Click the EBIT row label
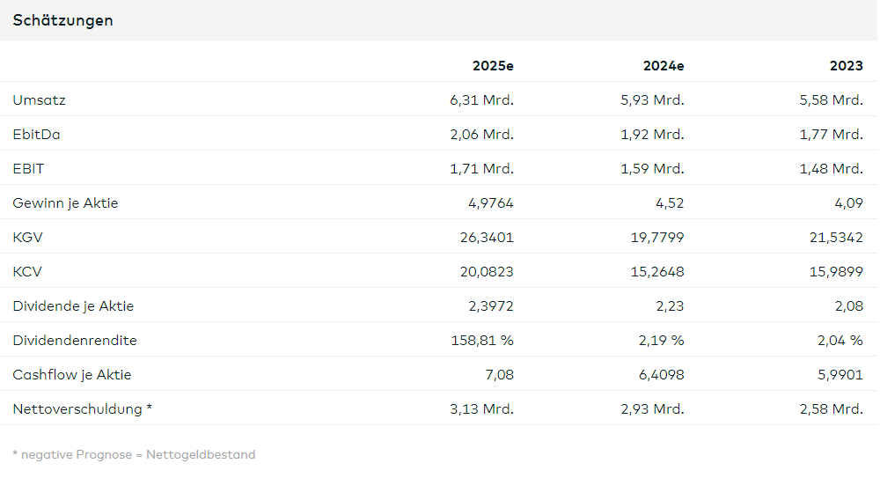880x478 pixels. [x=28, y=168]
